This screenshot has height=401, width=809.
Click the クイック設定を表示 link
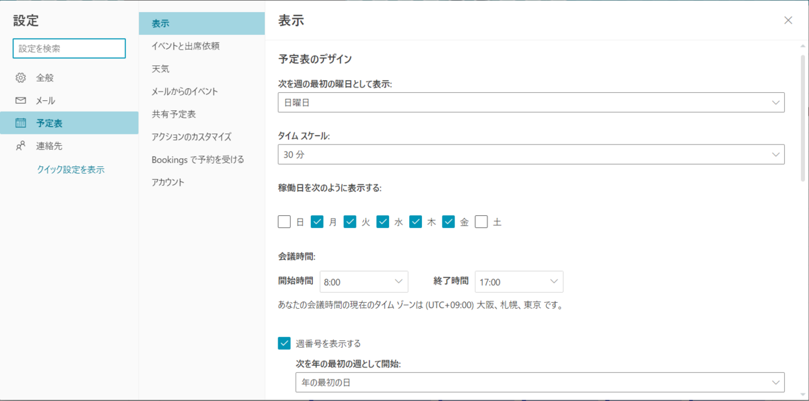click(x=70, y=170)
